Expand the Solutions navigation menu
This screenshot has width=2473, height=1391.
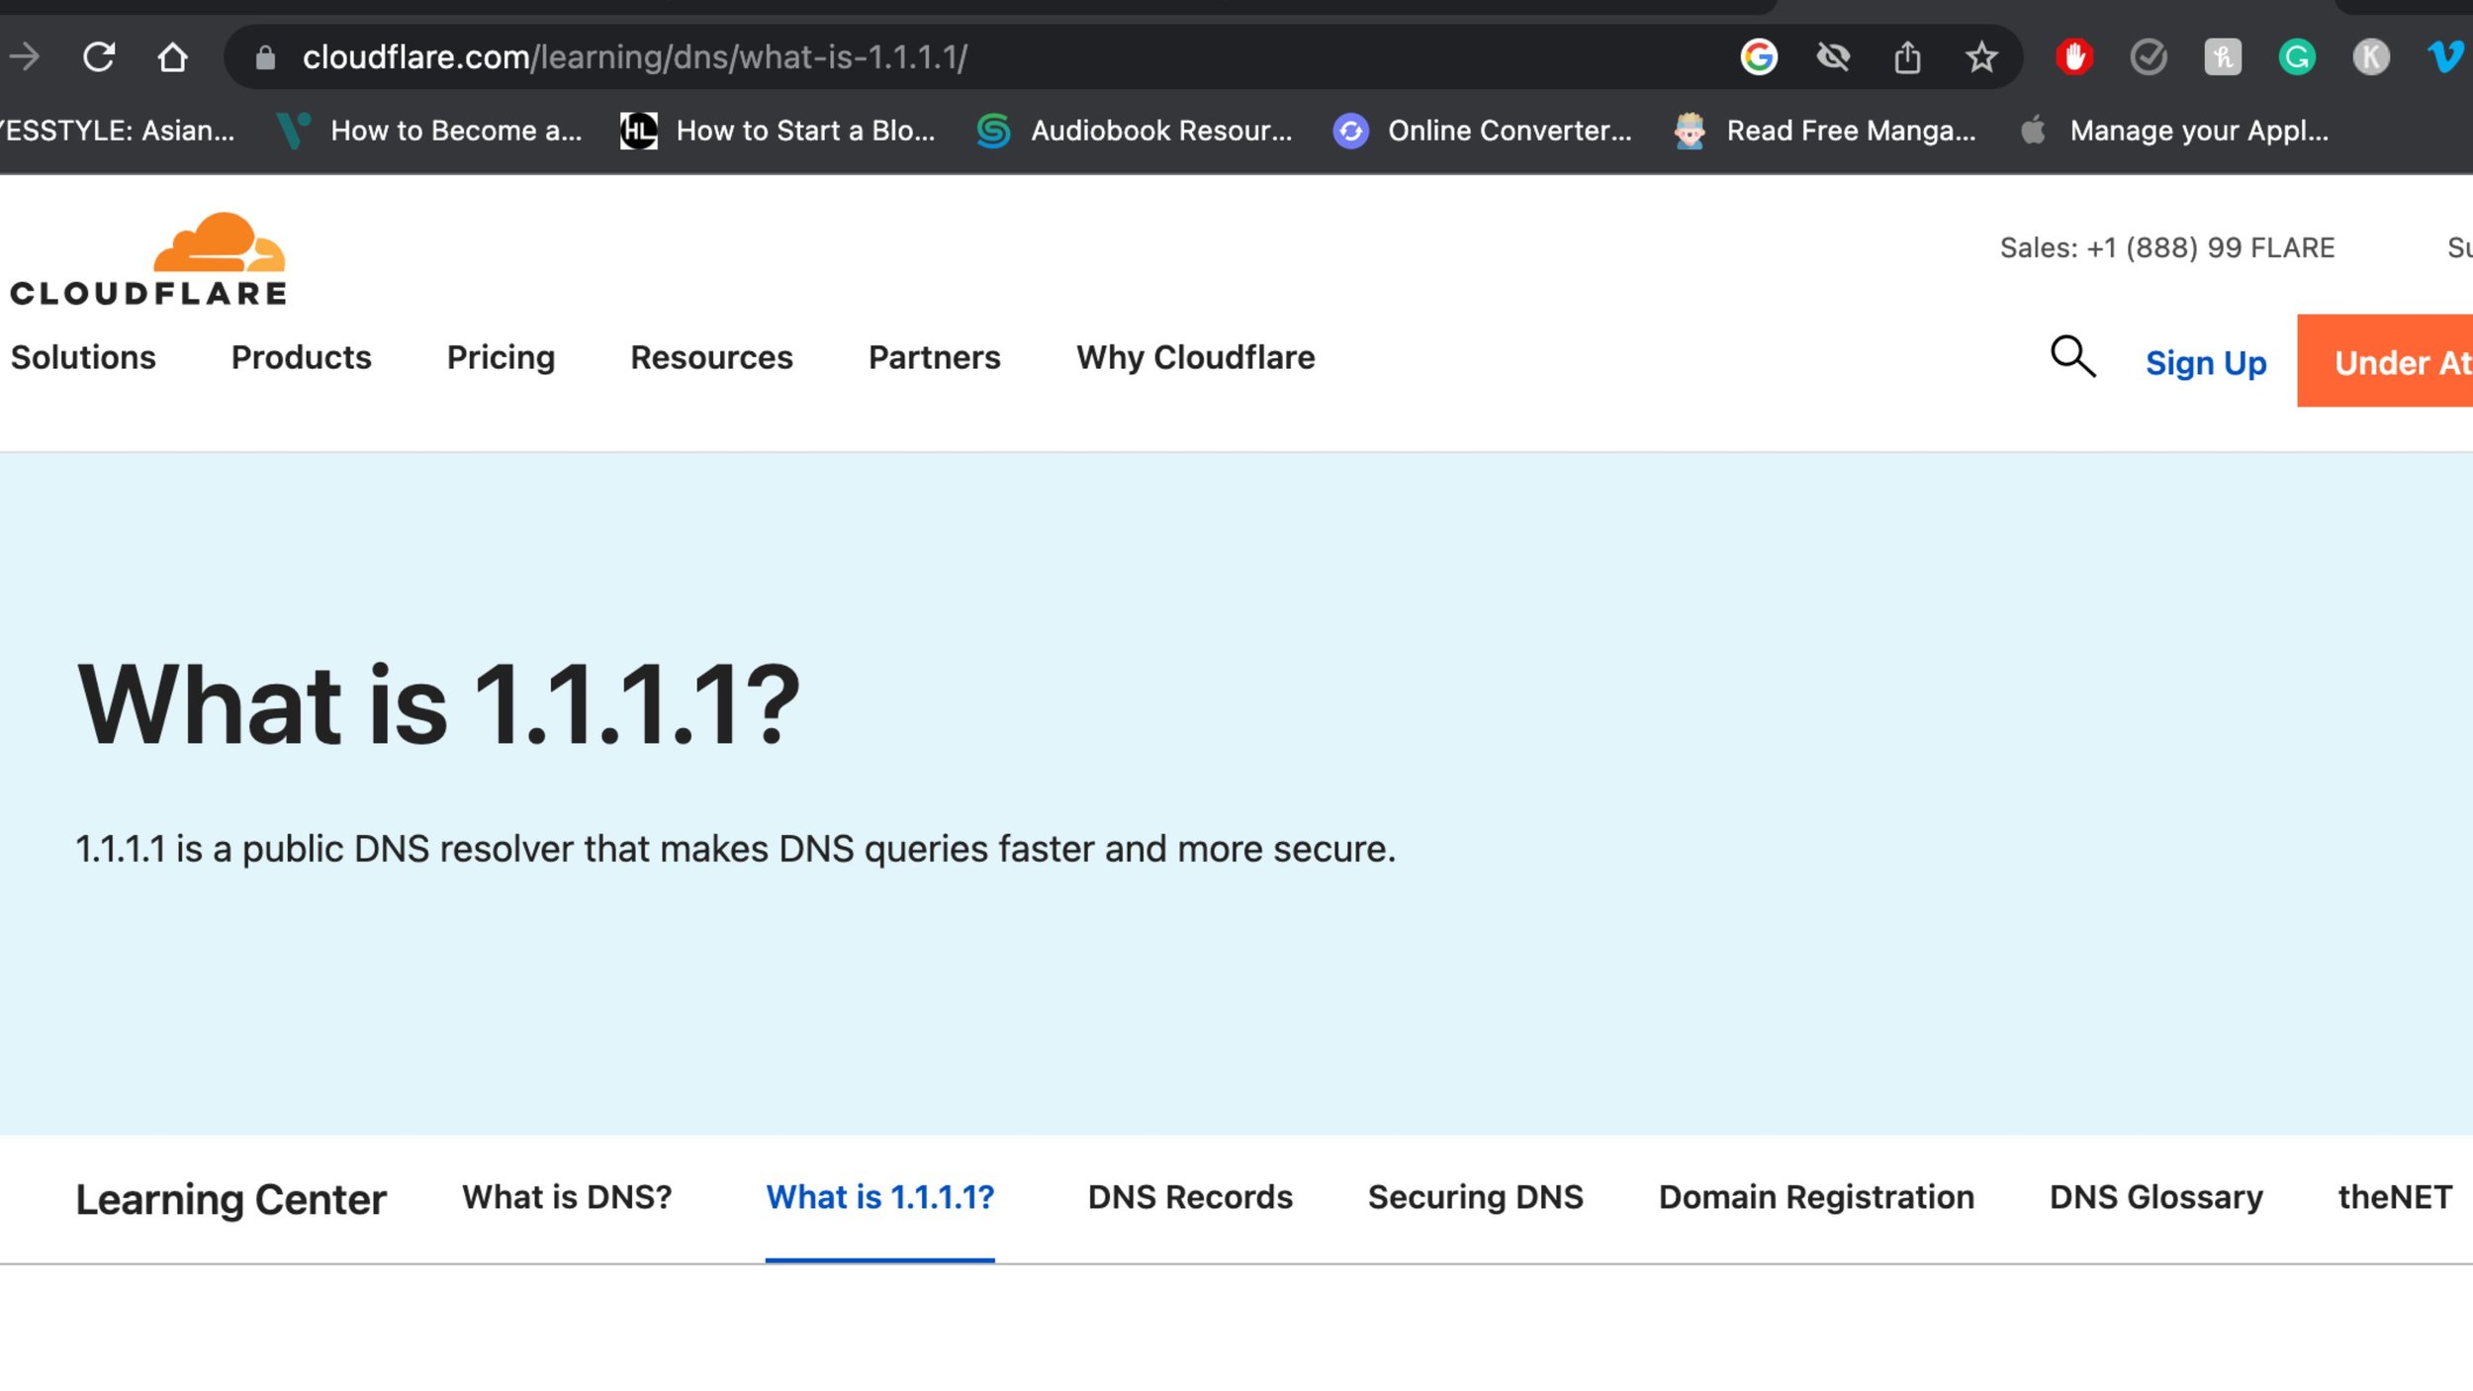tap(83, 357)
